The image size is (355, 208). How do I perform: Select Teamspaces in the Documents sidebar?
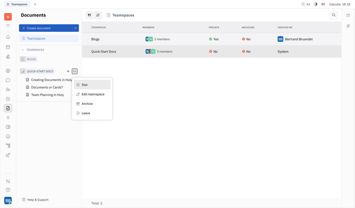tap(49, 39)
